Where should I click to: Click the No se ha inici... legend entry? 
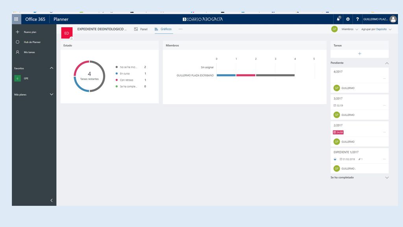point(131,67)
